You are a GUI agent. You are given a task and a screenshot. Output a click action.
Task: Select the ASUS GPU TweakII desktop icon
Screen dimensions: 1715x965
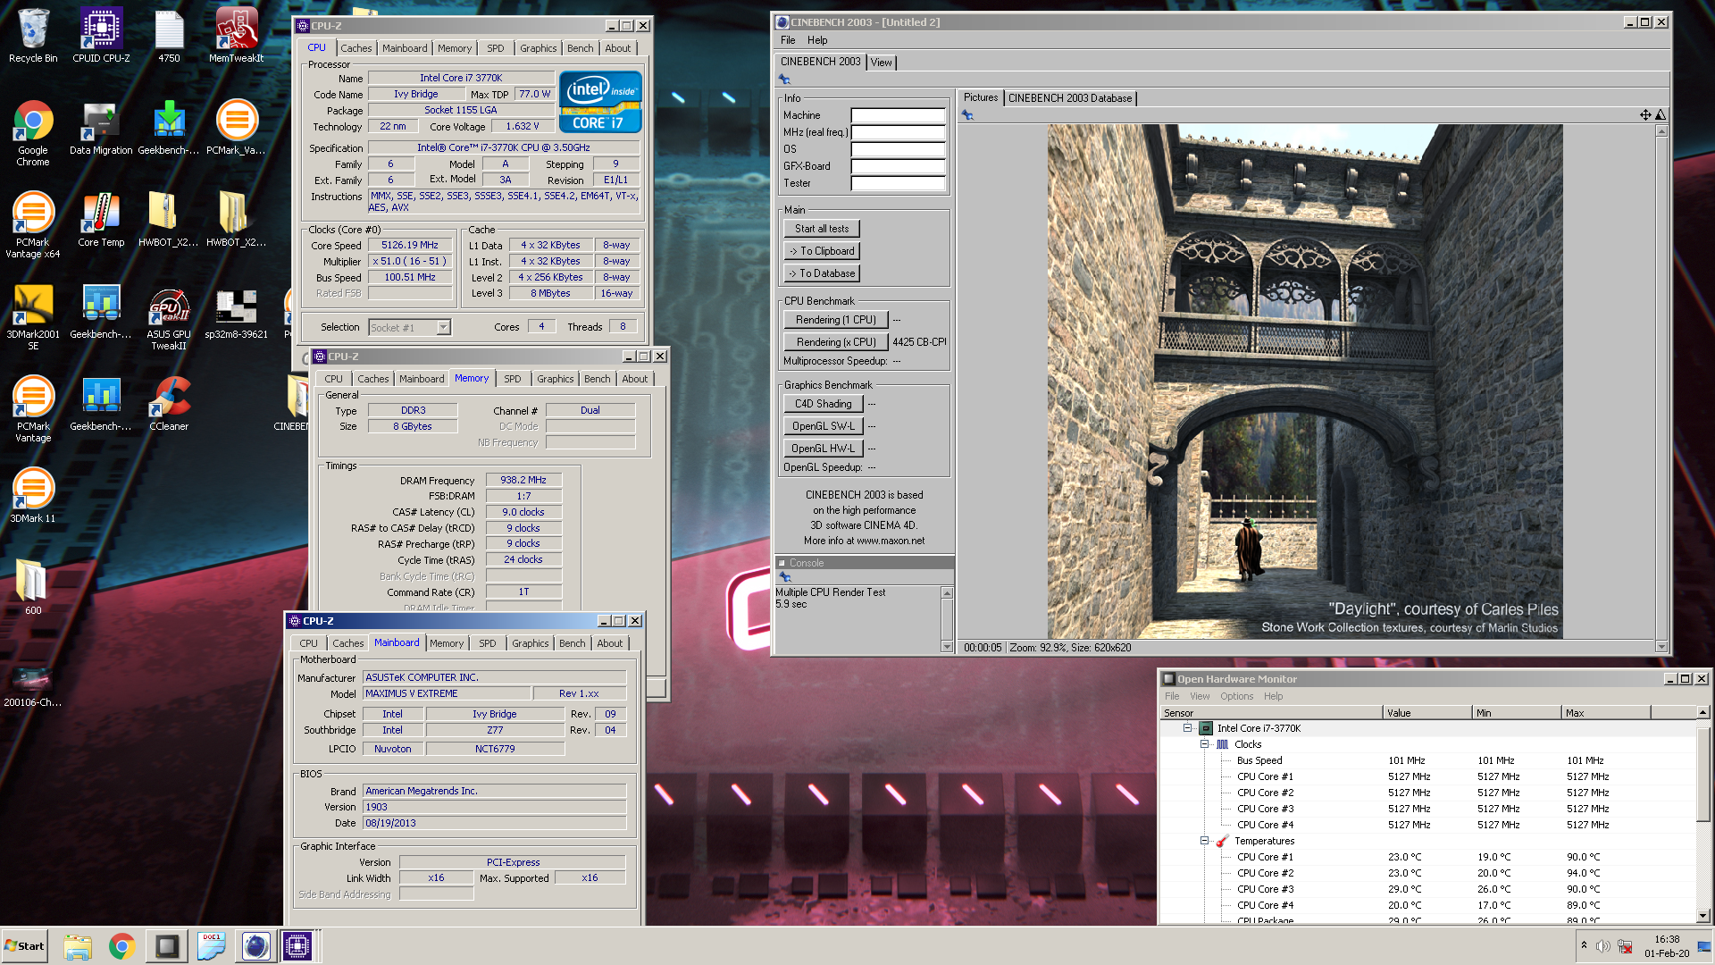click(169, 317)
